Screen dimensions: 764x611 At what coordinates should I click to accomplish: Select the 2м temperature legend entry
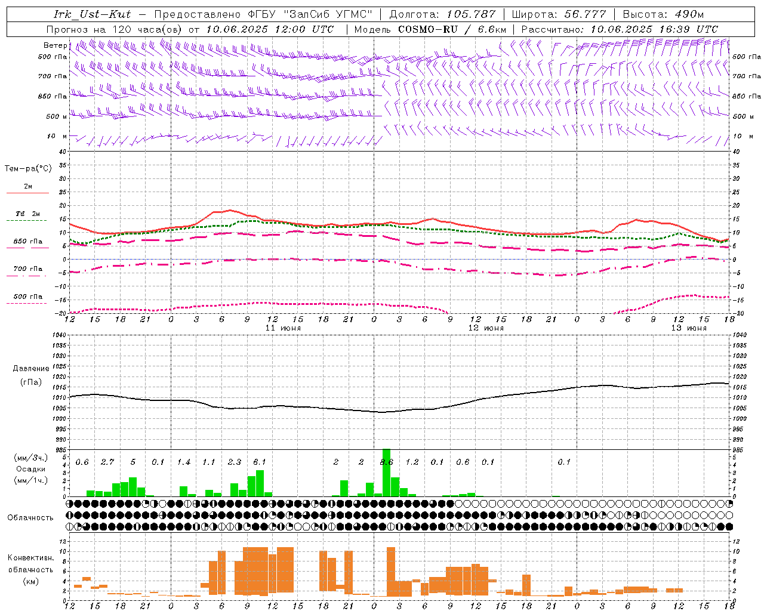(x=28, y=187)
